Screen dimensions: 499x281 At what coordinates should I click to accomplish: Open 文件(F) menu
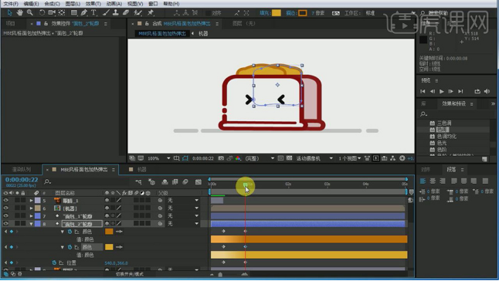click(11, 4)
